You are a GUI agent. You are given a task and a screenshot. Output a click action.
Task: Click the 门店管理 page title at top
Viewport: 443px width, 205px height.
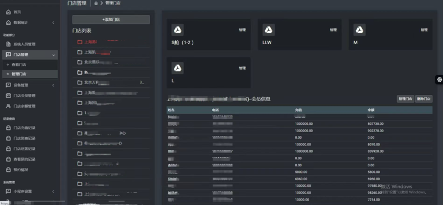(x=77, y=3)
